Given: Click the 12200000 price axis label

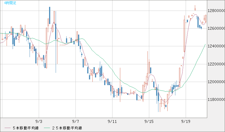Looking at the screenshot, I should tap(216, 64).
